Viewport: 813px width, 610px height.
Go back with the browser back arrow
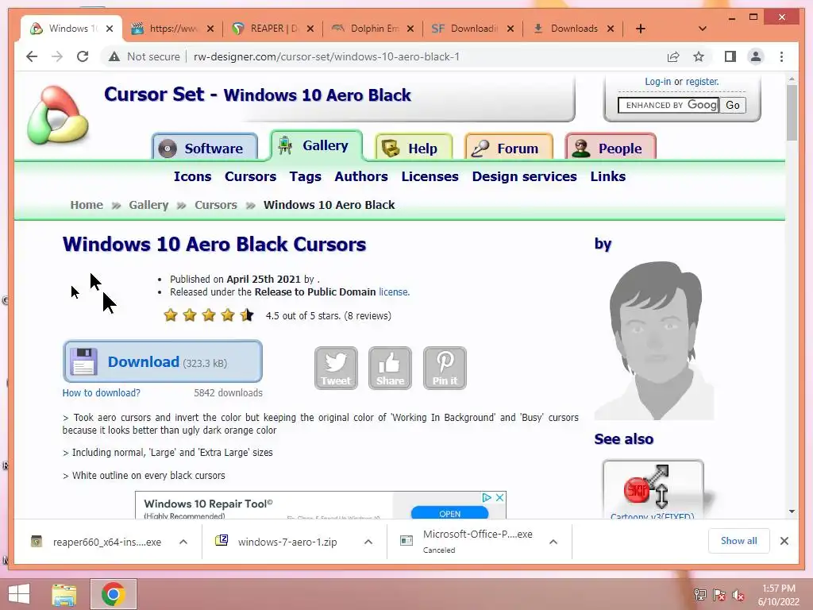click(32, 56)
